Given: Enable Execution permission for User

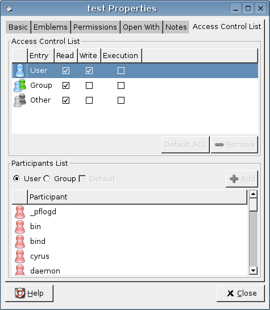Looking at the screenshot, I should pos(121,71).
